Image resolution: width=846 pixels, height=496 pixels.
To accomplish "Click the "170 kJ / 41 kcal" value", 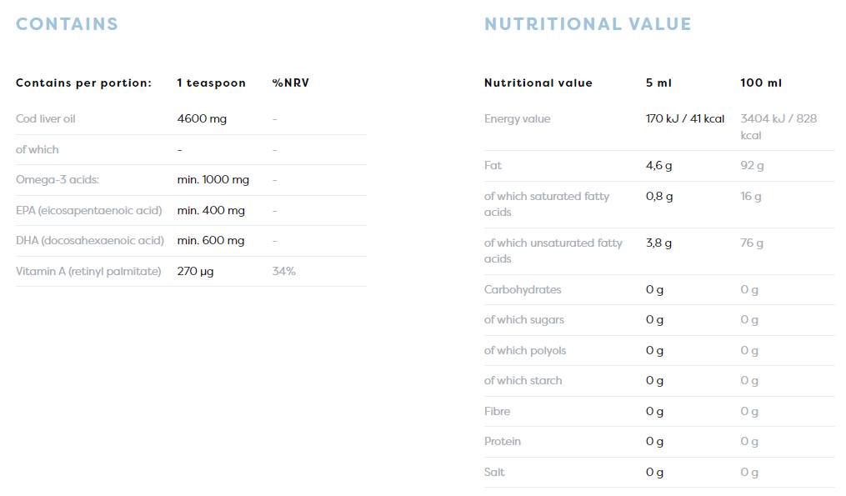I will coord(685,118).
